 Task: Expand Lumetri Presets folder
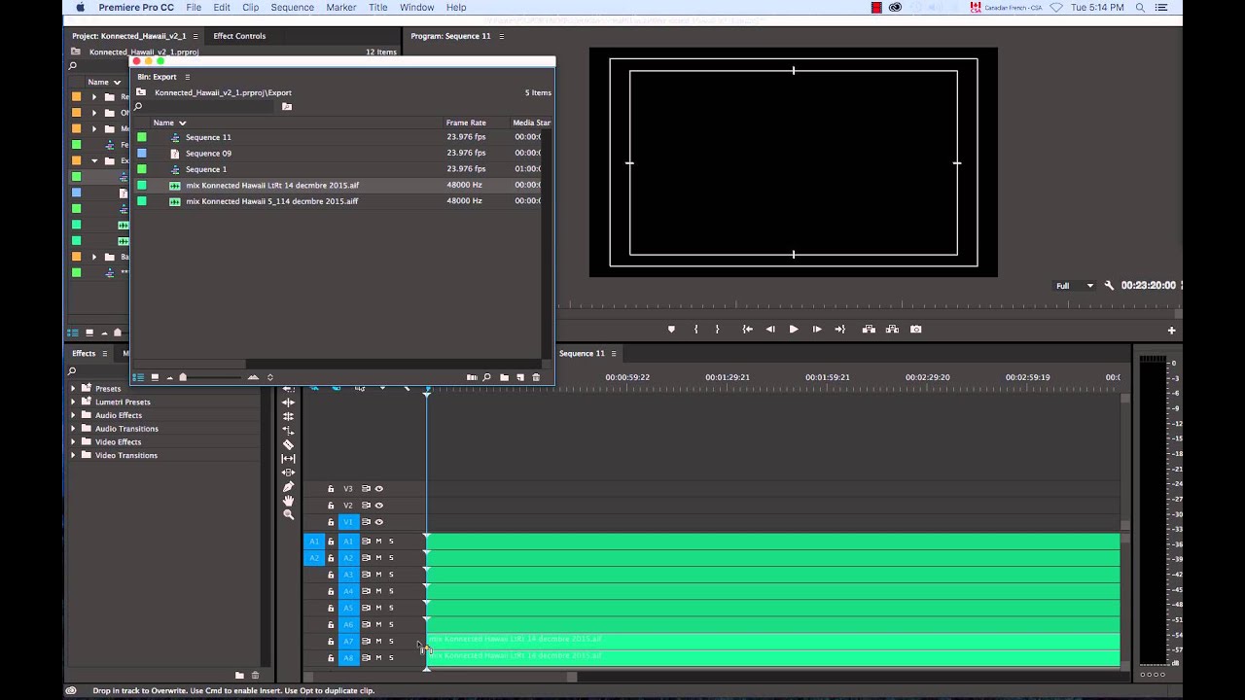[x=73, y=402]
